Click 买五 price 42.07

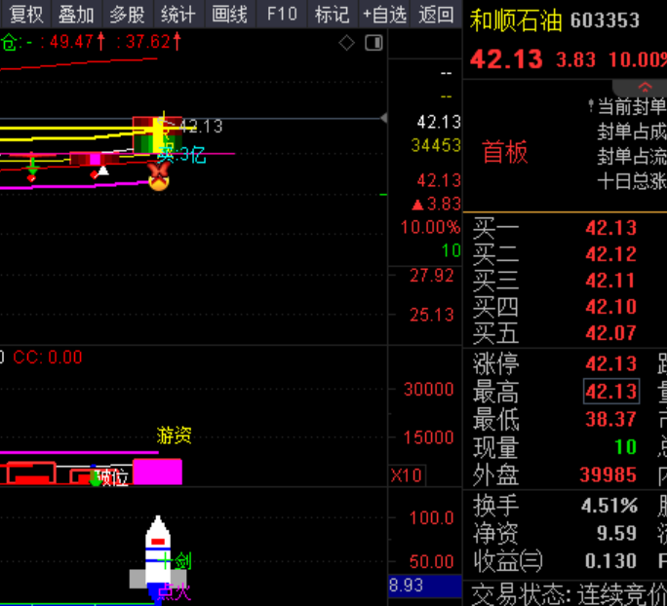tap(610, 333)
